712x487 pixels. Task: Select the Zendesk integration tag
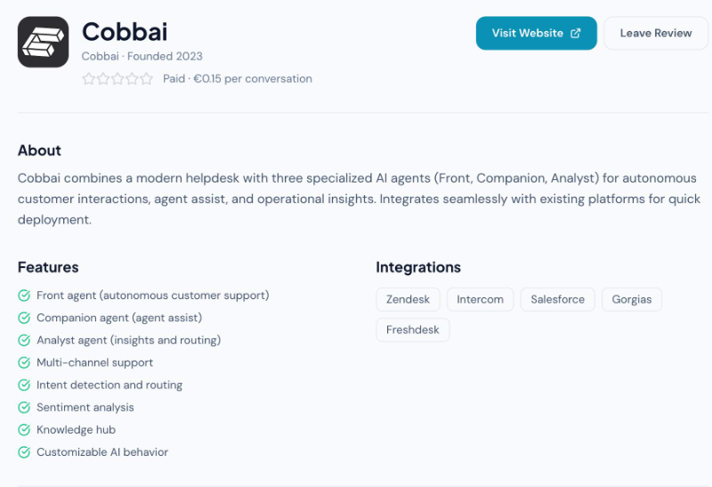[x=408, y=299]
